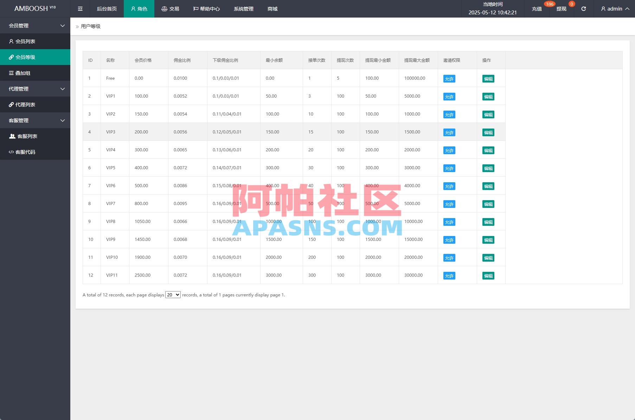The image size is (635, 420).
Task: Click 编辑 button for VIP1 row
Action: coord(488,96)
